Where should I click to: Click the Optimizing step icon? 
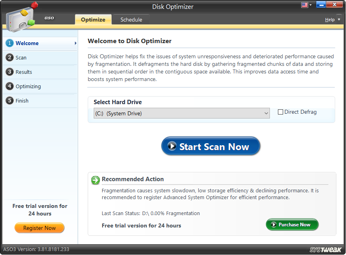9,86
